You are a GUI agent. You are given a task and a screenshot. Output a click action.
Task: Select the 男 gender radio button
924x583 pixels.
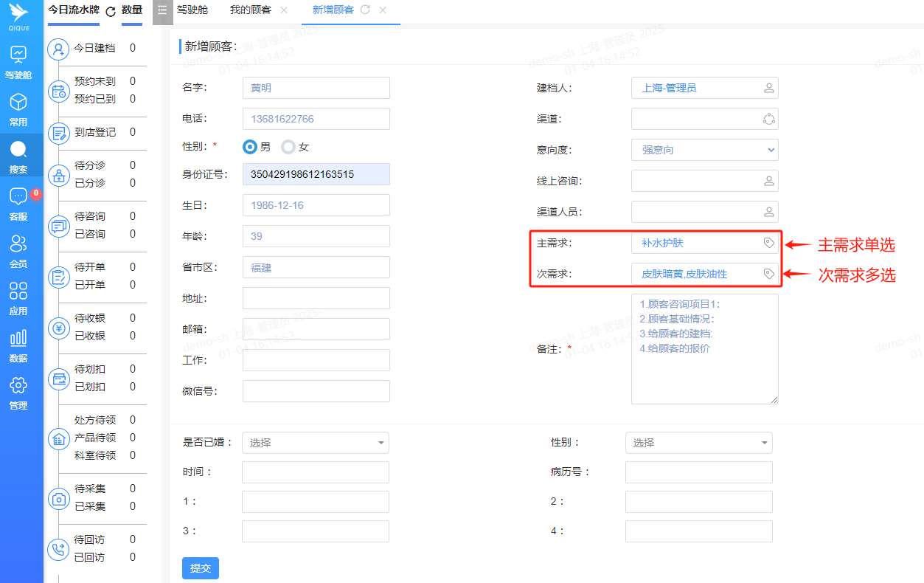[249, 147]
